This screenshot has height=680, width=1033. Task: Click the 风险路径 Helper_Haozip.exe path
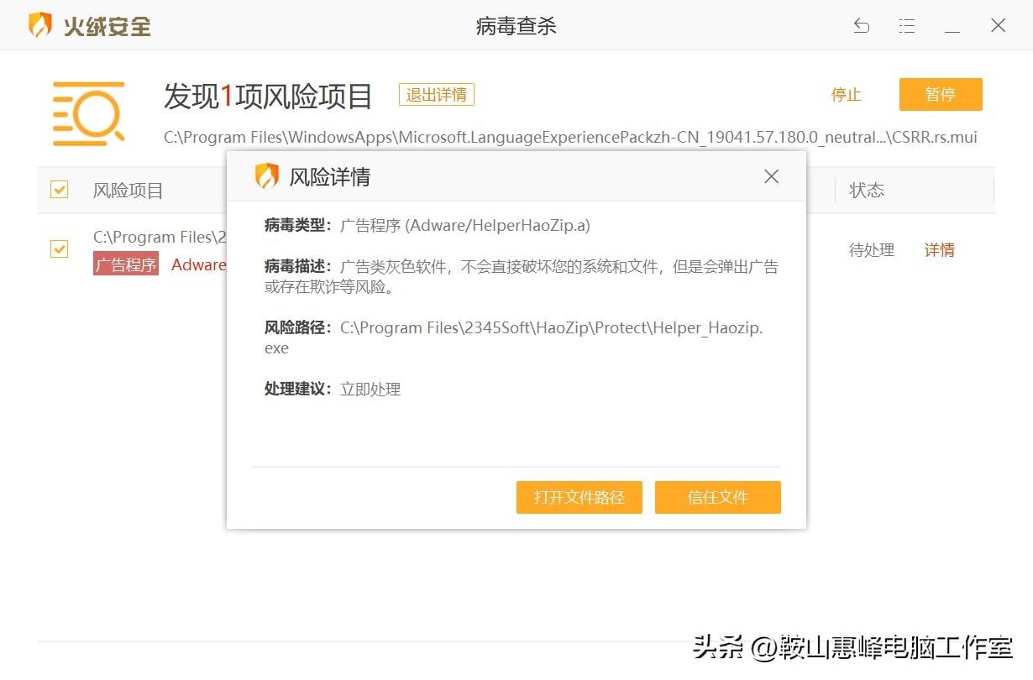(514, 337)
